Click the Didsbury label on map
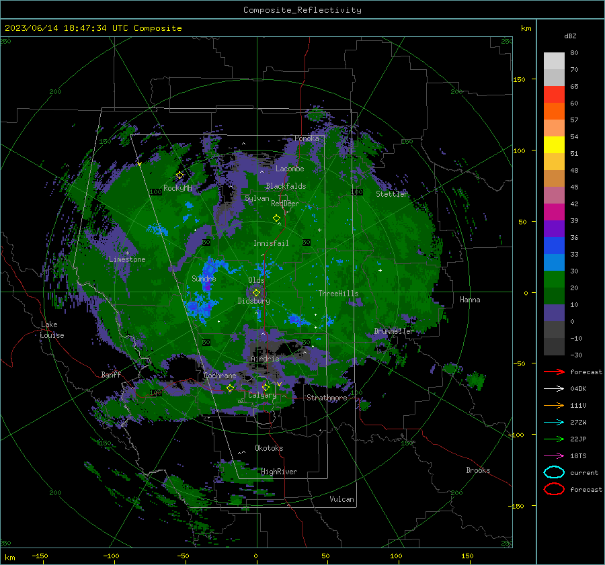The width and height of the screenshot is (605, 565). 253,301
